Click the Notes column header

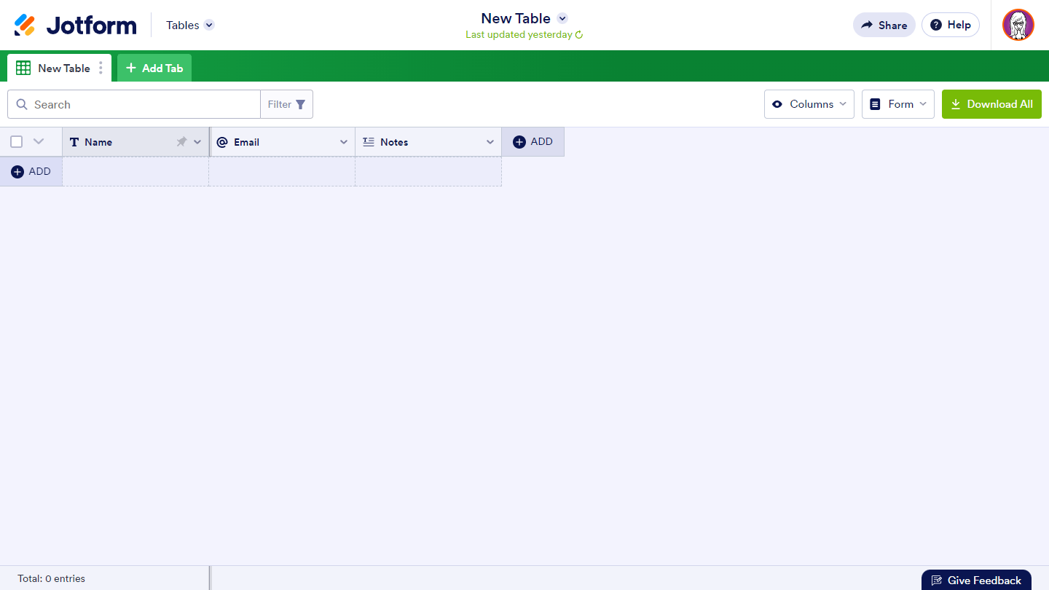[428, 142]
